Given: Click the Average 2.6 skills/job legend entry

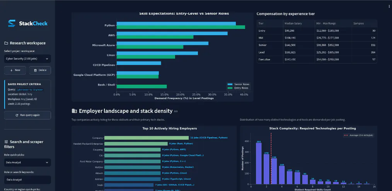Looking at the screenshot, I should pos(359,135).
